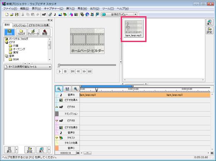Screen dimensions: 216x161
Task: Click the zoom-in magnifier in timeline
Action: [x=75, y=89]
